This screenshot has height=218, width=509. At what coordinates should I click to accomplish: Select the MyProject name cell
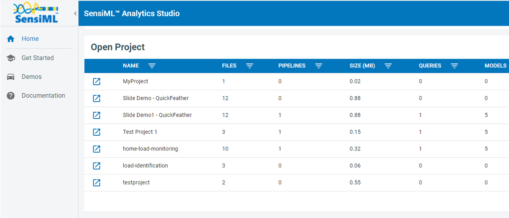tap(135, 81)
